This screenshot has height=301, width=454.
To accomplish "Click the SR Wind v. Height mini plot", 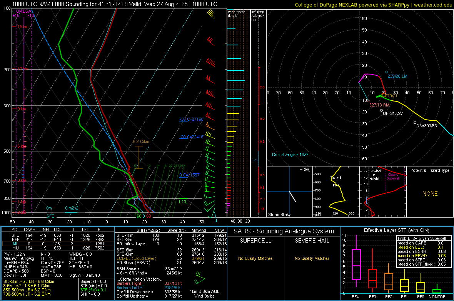I will coord(383,191).
